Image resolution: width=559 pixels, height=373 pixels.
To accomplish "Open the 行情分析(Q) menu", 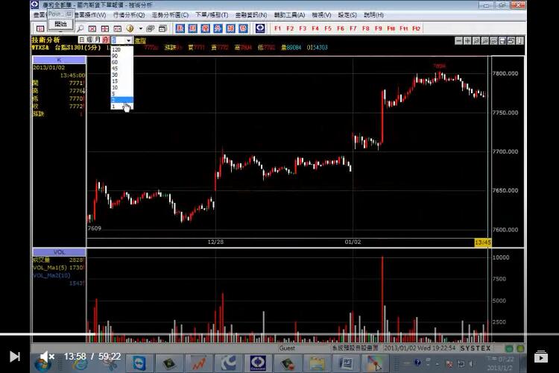I will point(129,15).
